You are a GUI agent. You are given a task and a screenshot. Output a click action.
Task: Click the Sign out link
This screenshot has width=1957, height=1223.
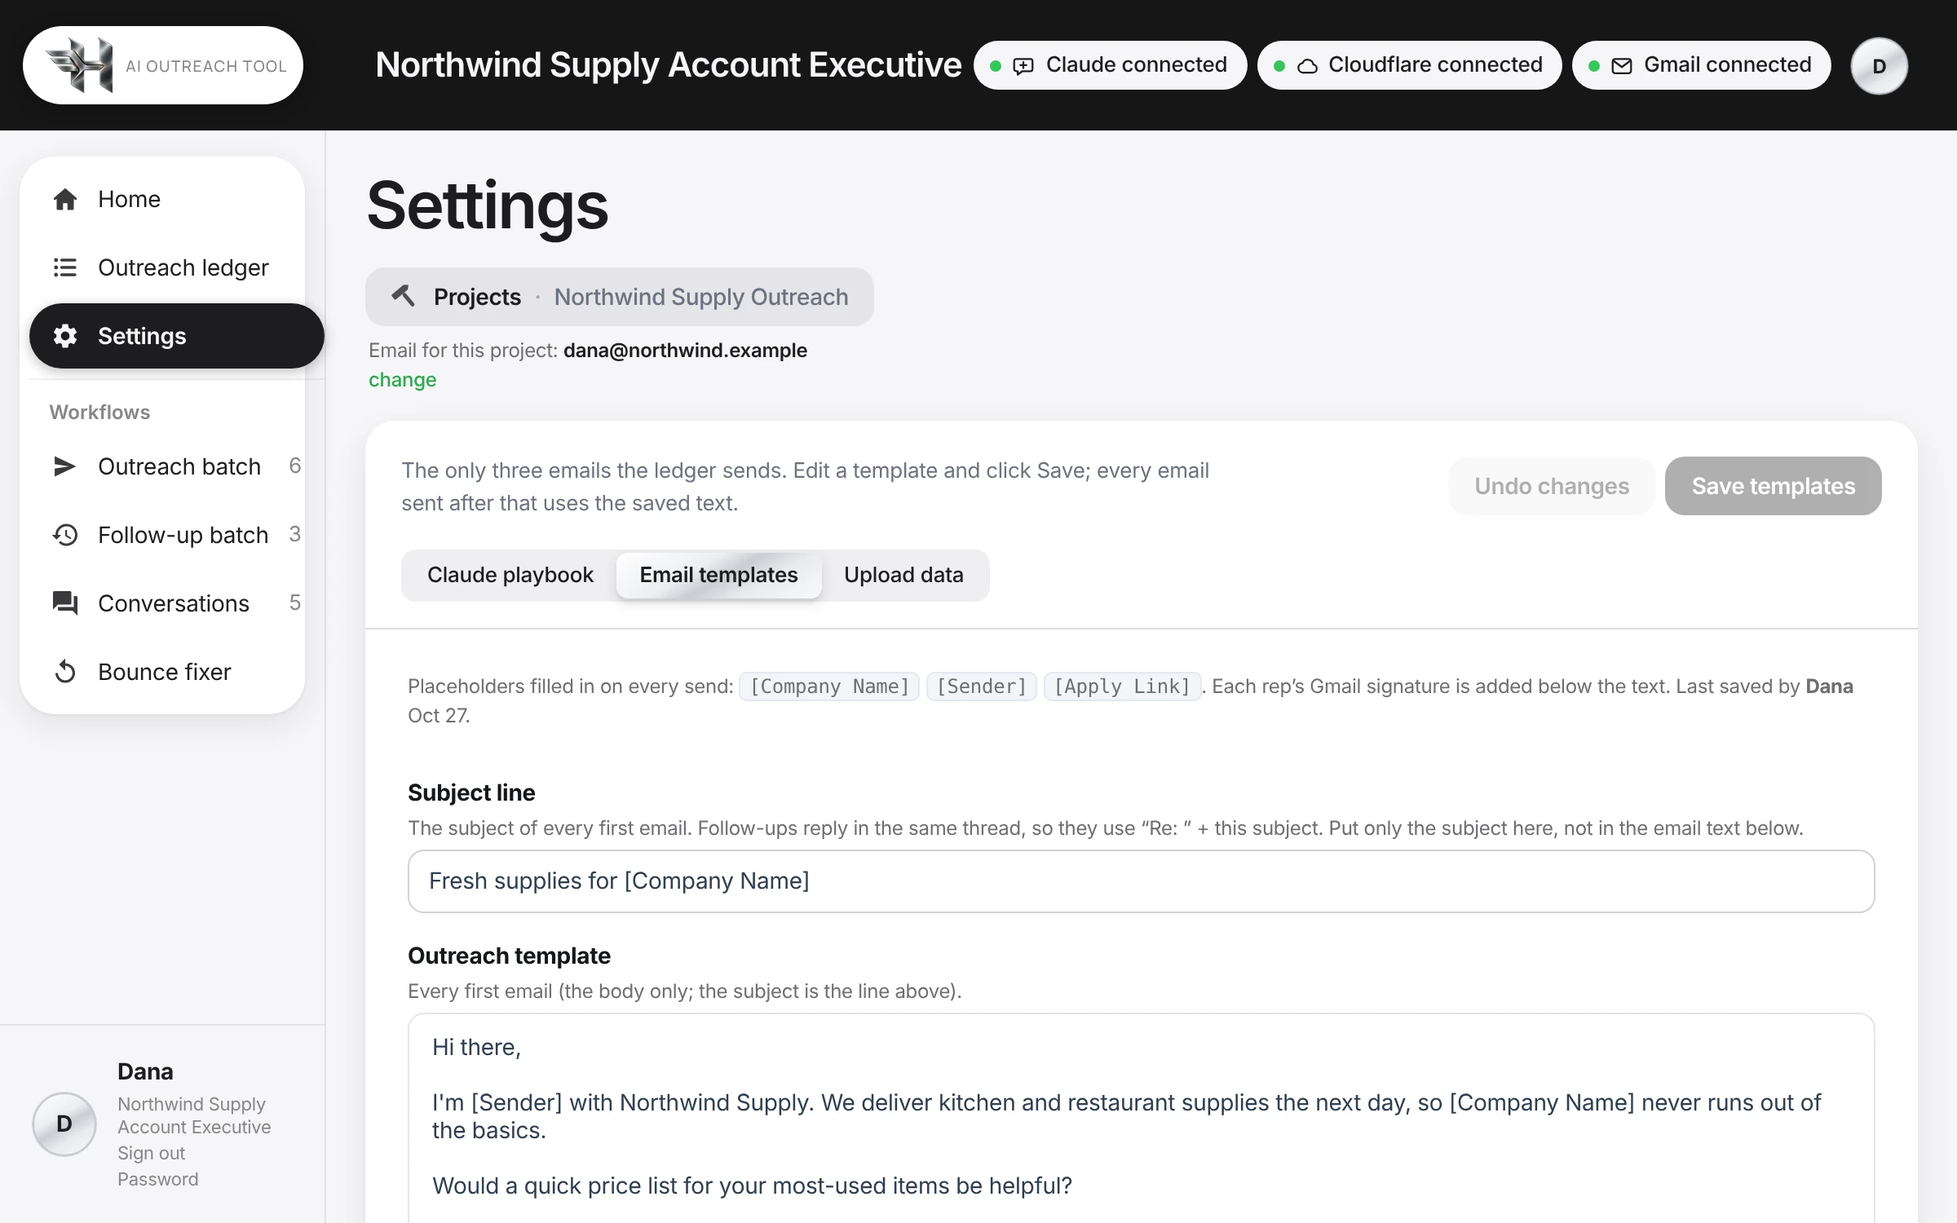coord(151,1153)
